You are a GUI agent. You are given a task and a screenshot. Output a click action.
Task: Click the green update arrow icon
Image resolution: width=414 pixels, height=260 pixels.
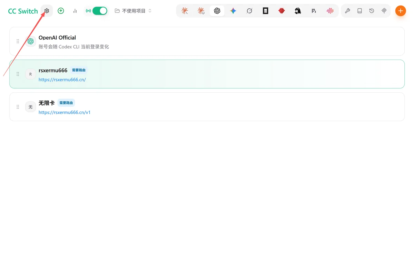tap(61, 11)
